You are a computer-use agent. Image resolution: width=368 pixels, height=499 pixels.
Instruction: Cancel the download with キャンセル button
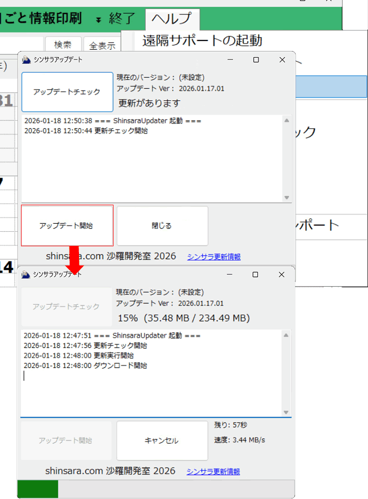click(162, 440)
